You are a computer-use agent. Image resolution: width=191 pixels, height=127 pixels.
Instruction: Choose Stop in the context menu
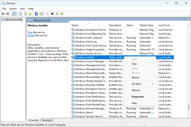tap(134, 64)
